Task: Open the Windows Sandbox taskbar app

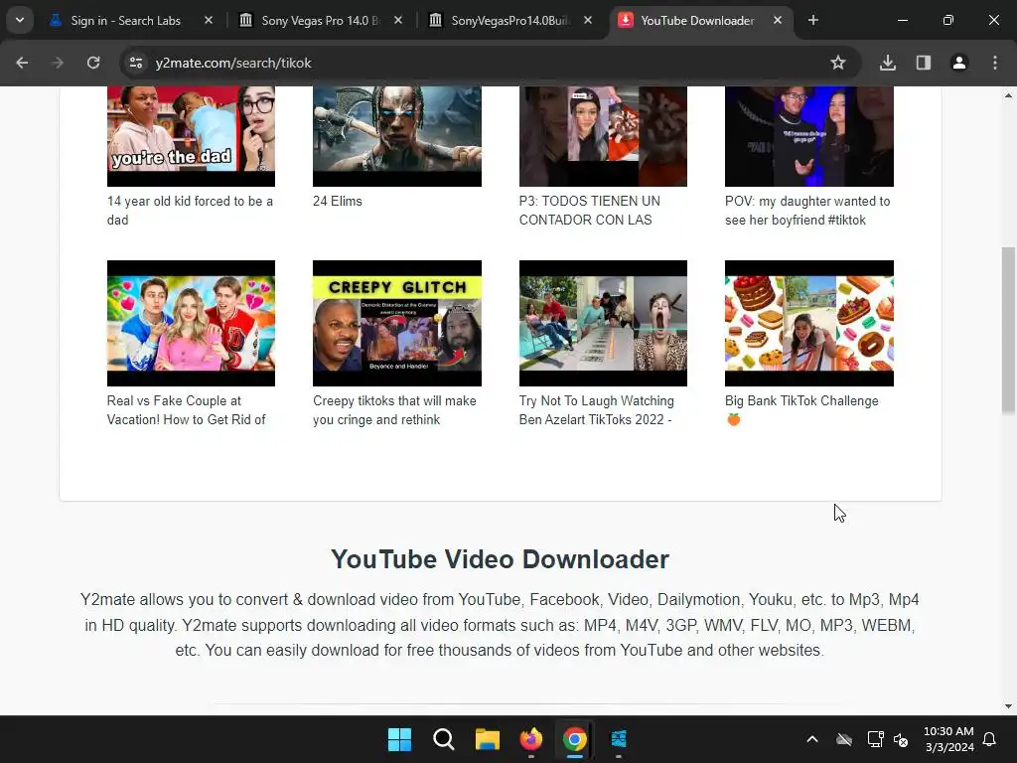Action: [x=619, y=739]
